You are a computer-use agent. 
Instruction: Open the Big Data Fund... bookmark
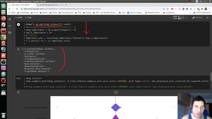click(x=109, y=13)
